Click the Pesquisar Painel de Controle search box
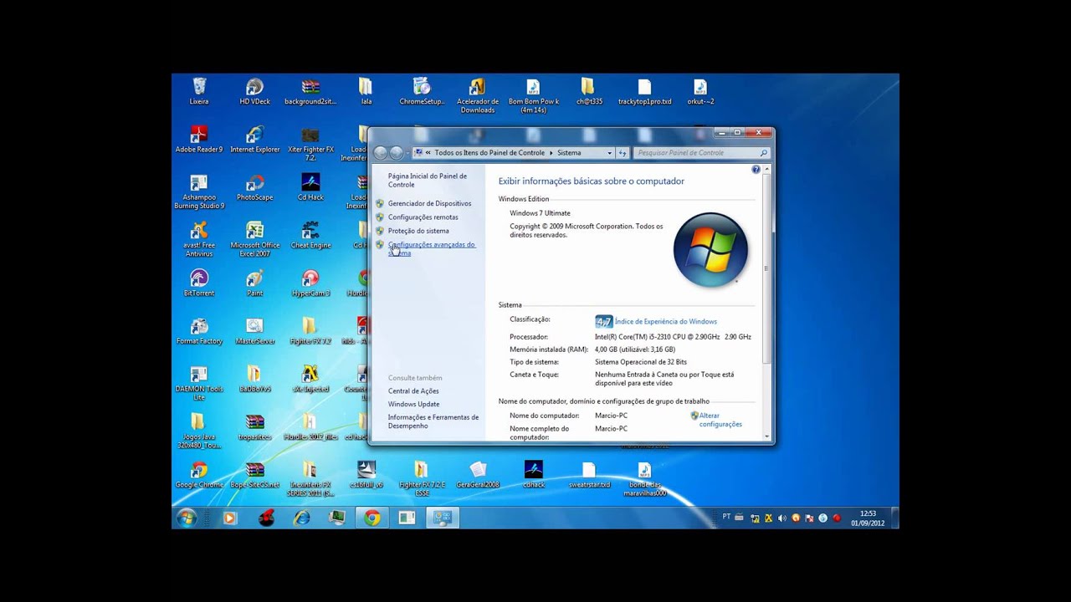This screenshot has width=1071, height=602. click(x=701, y=153)
